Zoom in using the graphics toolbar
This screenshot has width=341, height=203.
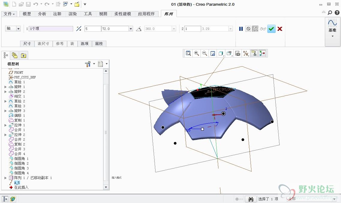(x=196, y=53)
